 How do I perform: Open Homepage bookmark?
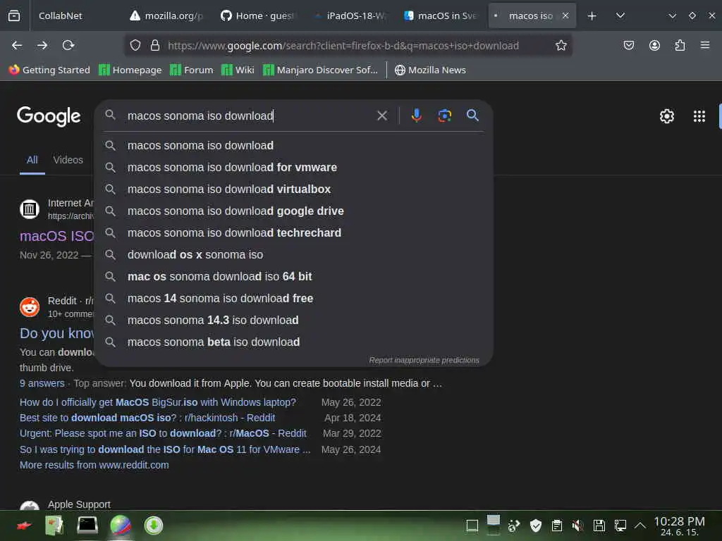point(130,70)
